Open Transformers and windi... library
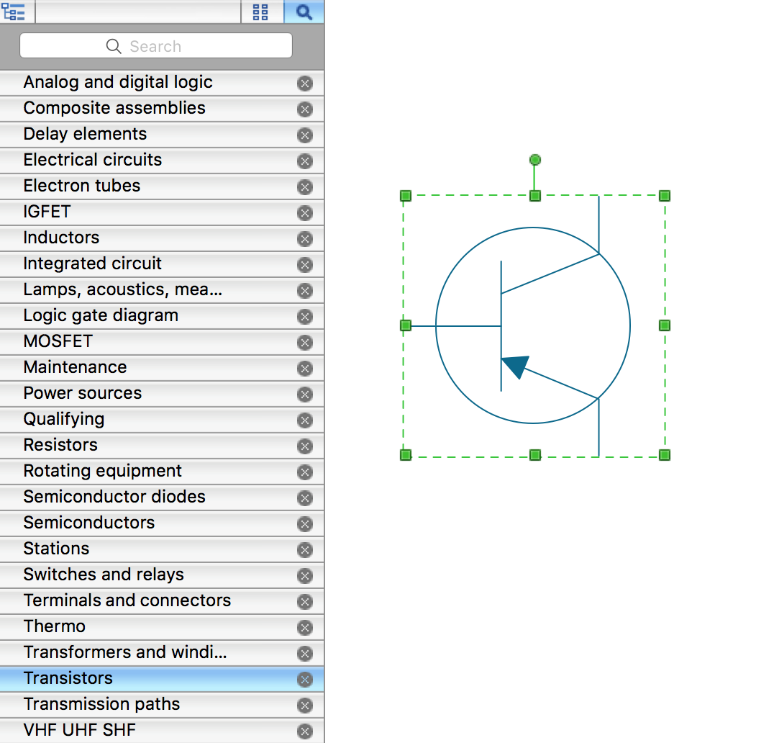The image size is (774, 743). click(162, 654)
